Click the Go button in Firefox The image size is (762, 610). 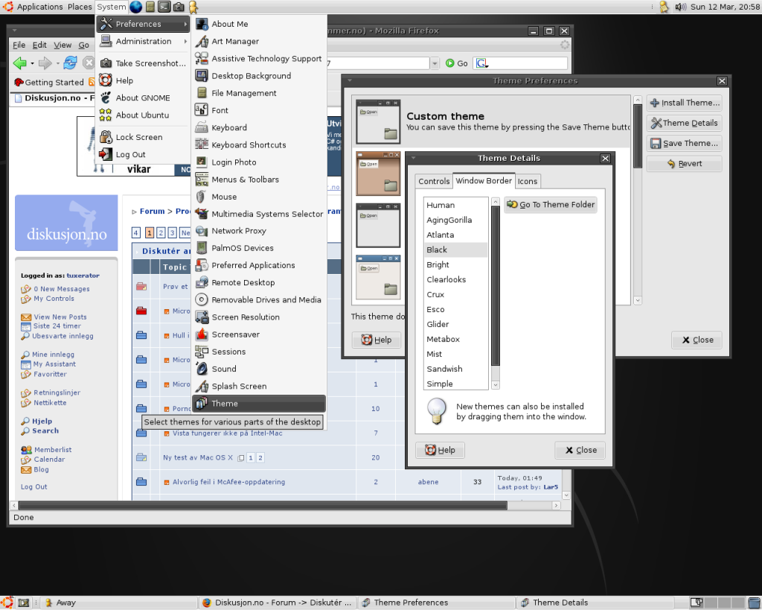457,63
